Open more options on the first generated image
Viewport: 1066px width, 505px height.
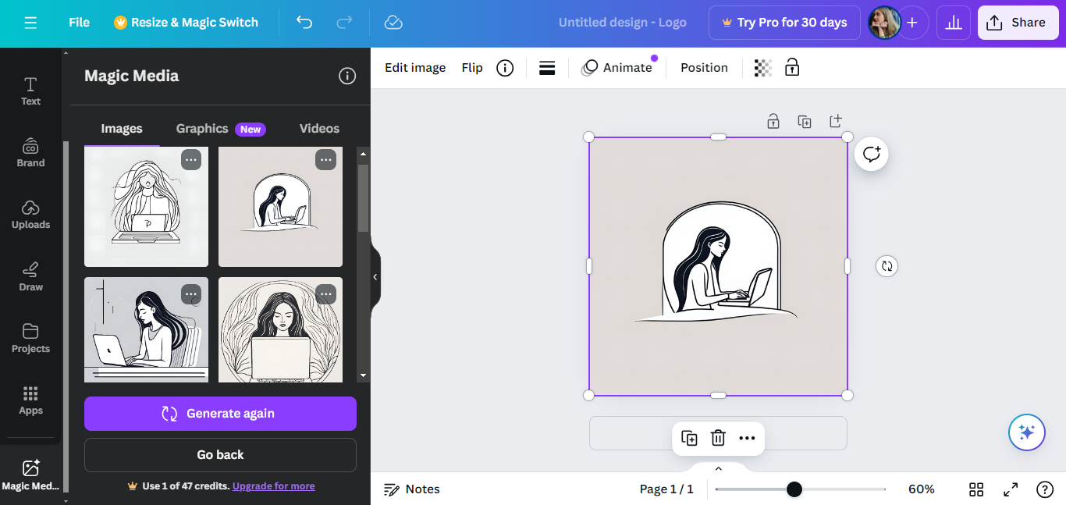tap(191, 160)
